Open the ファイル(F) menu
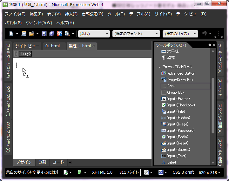 [15, 14]
